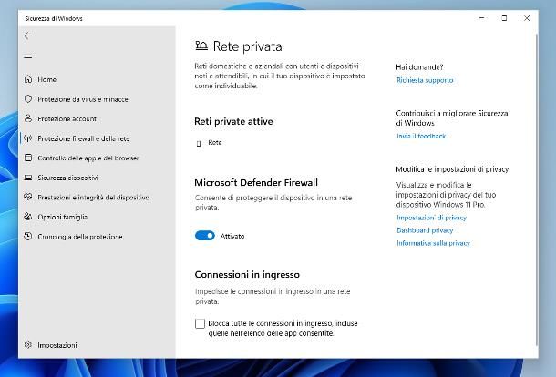Click the window's vertical scrollbar
The width and height of the screenshot is (556, 377).
tap(537, 189)
